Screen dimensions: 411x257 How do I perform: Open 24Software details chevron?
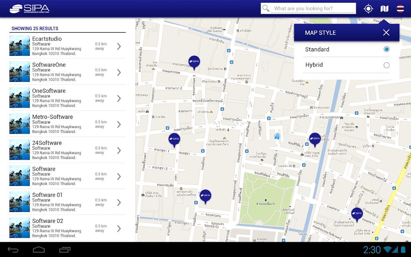point(119,151)
